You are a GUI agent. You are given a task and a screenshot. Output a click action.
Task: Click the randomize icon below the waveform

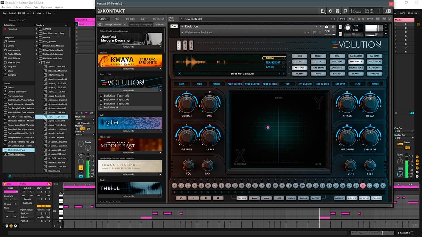click(179, 74)
